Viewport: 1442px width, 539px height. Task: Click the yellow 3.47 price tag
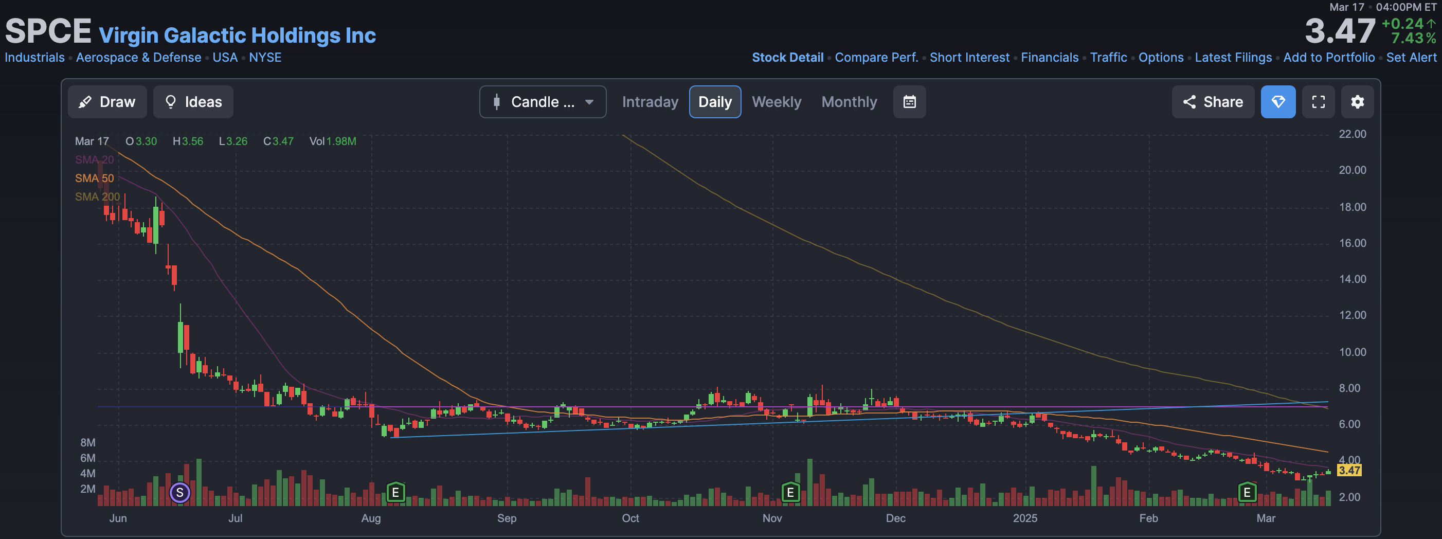(x=1349, y=470)
